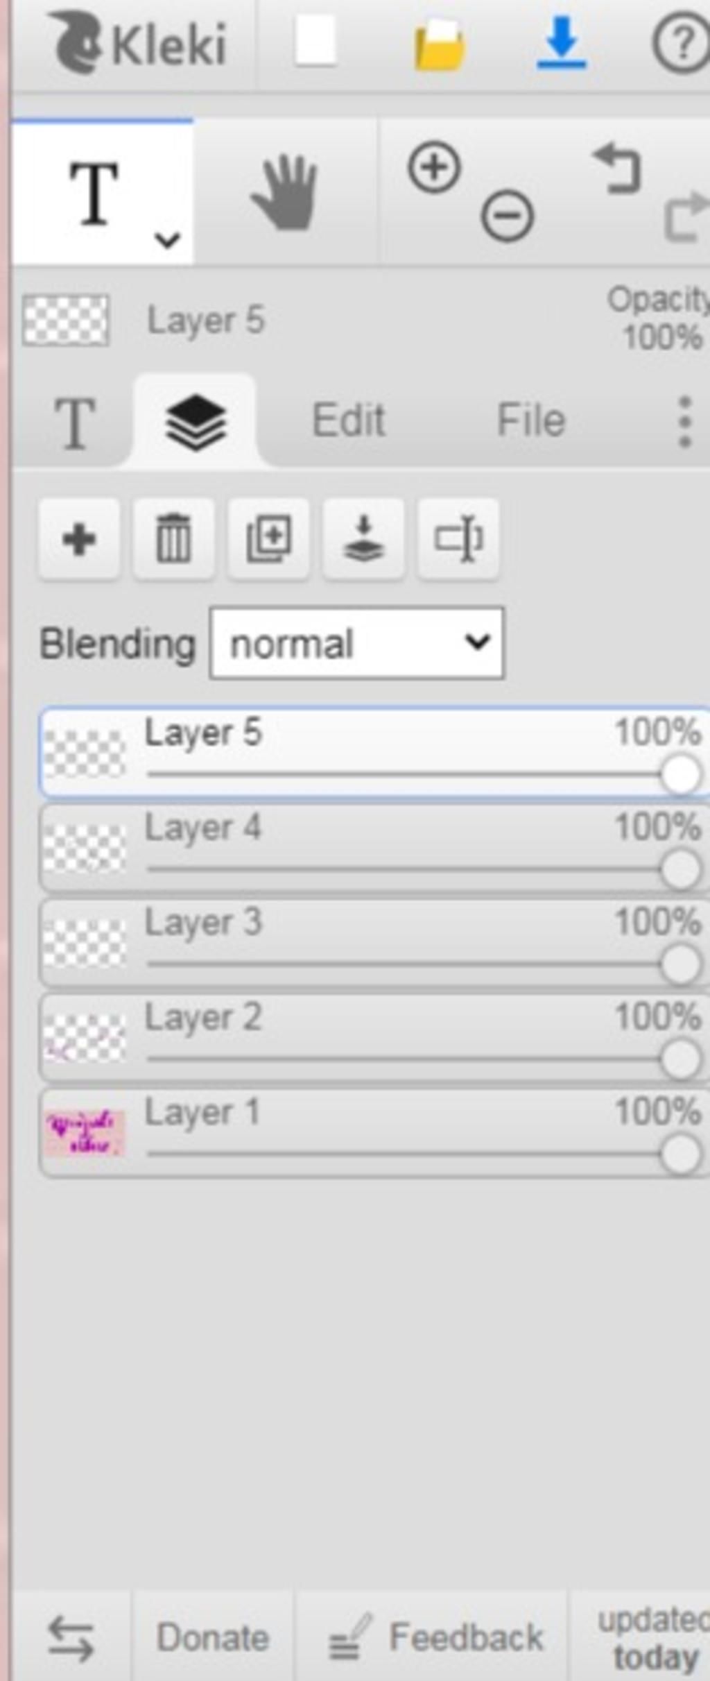Open the import image folder icon

(440, 44)
